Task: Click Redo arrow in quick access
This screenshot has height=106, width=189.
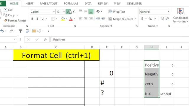Action: (11, 31)
